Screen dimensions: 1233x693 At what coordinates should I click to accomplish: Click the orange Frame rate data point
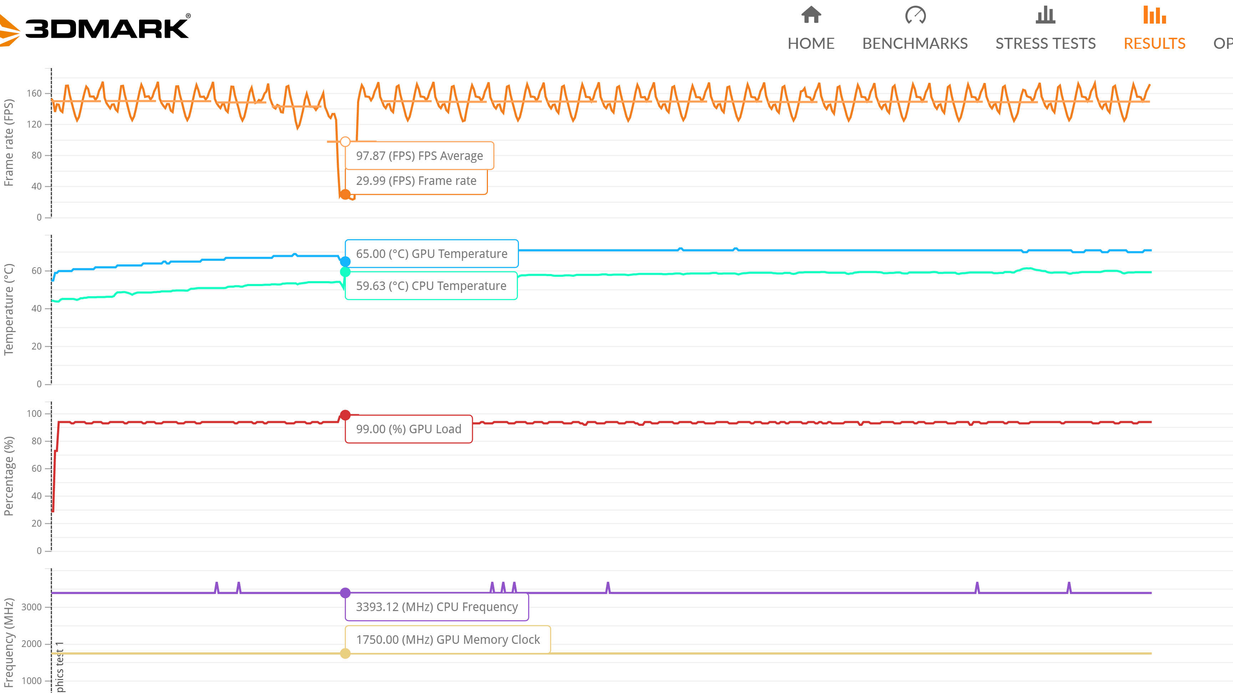coord(345,195)
